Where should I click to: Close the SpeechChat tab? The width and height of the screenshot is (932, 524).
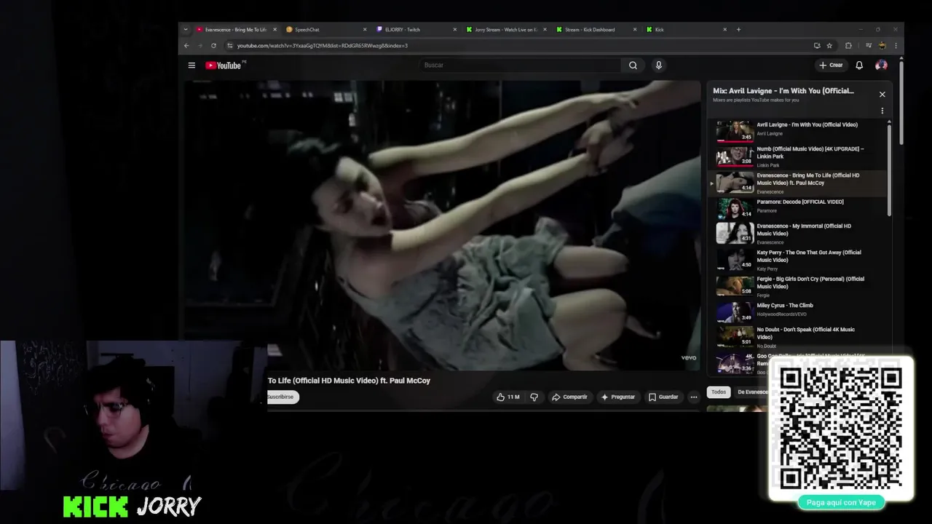tap(365, 30)
